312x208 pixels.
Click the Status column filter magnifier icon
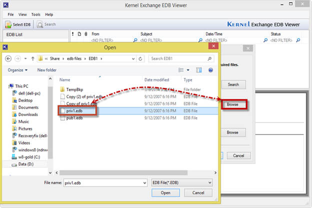[x=298, y=40]
